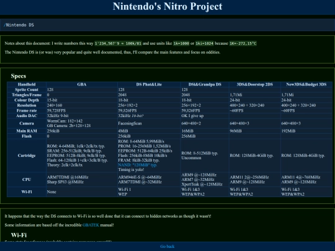Click the Audio DAC row label
The height and width of the screenshot is (251, 335).
(27, 116)
